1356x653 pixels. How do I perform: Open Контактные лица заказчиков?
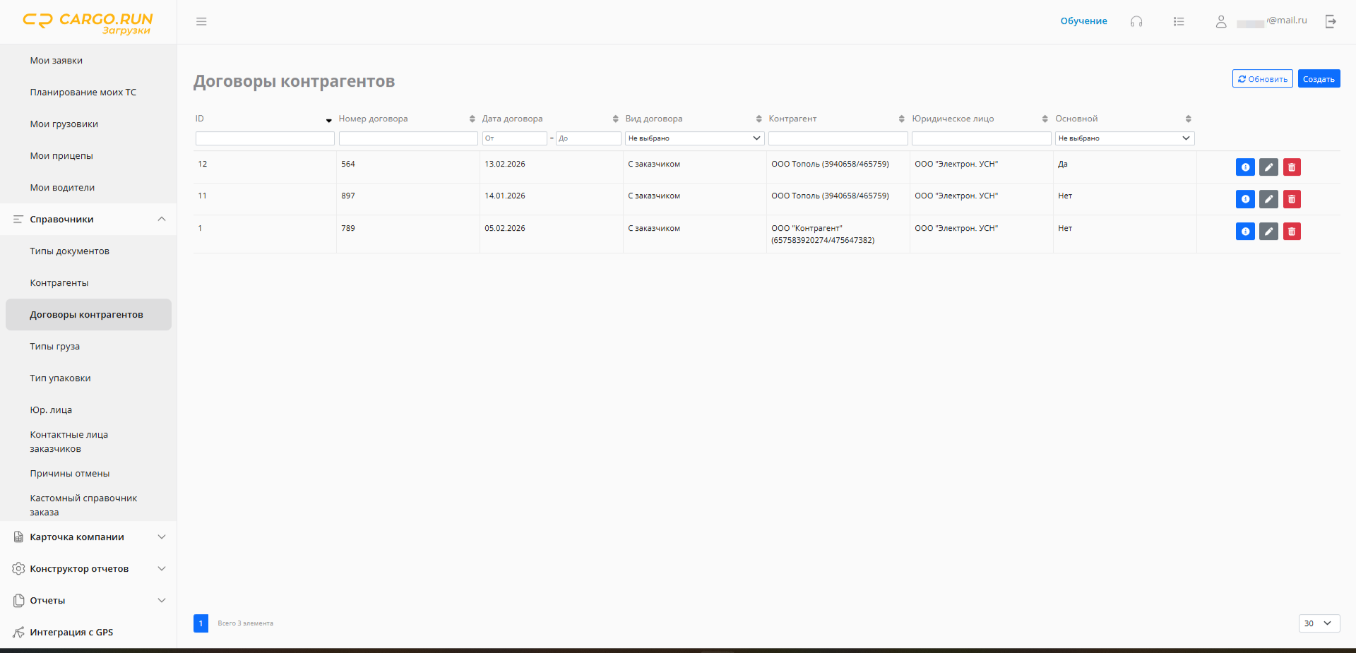point(69,442)
